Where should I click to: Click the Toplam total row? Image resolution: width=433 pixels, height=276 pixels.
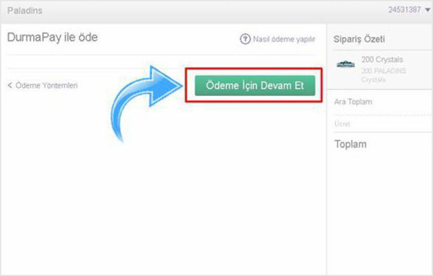[x=350, y=144]
